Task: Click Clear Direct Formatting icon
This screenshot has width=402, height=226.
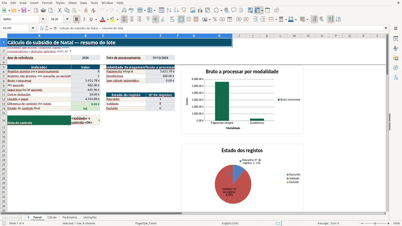Action: click(93, 10)
